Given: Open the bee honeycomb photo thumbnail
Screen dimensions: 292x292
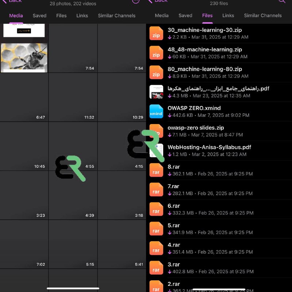Looking at the screenshot, I should [24, 58].
